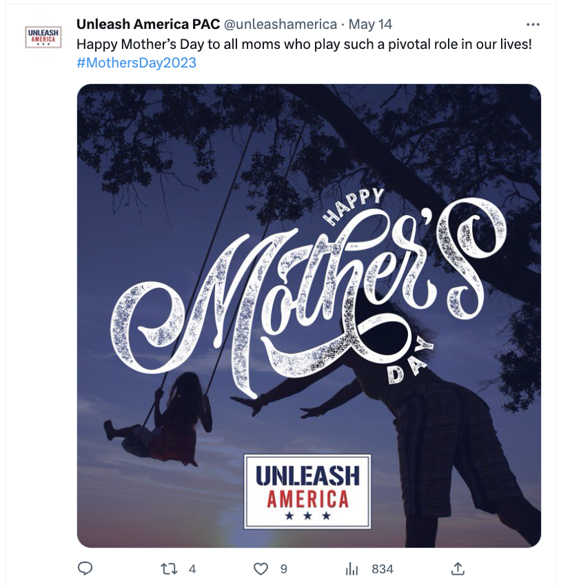Click the 834 views count
Image resolution: width=561 pixels, height=587 pixels.
click(382, 569)
